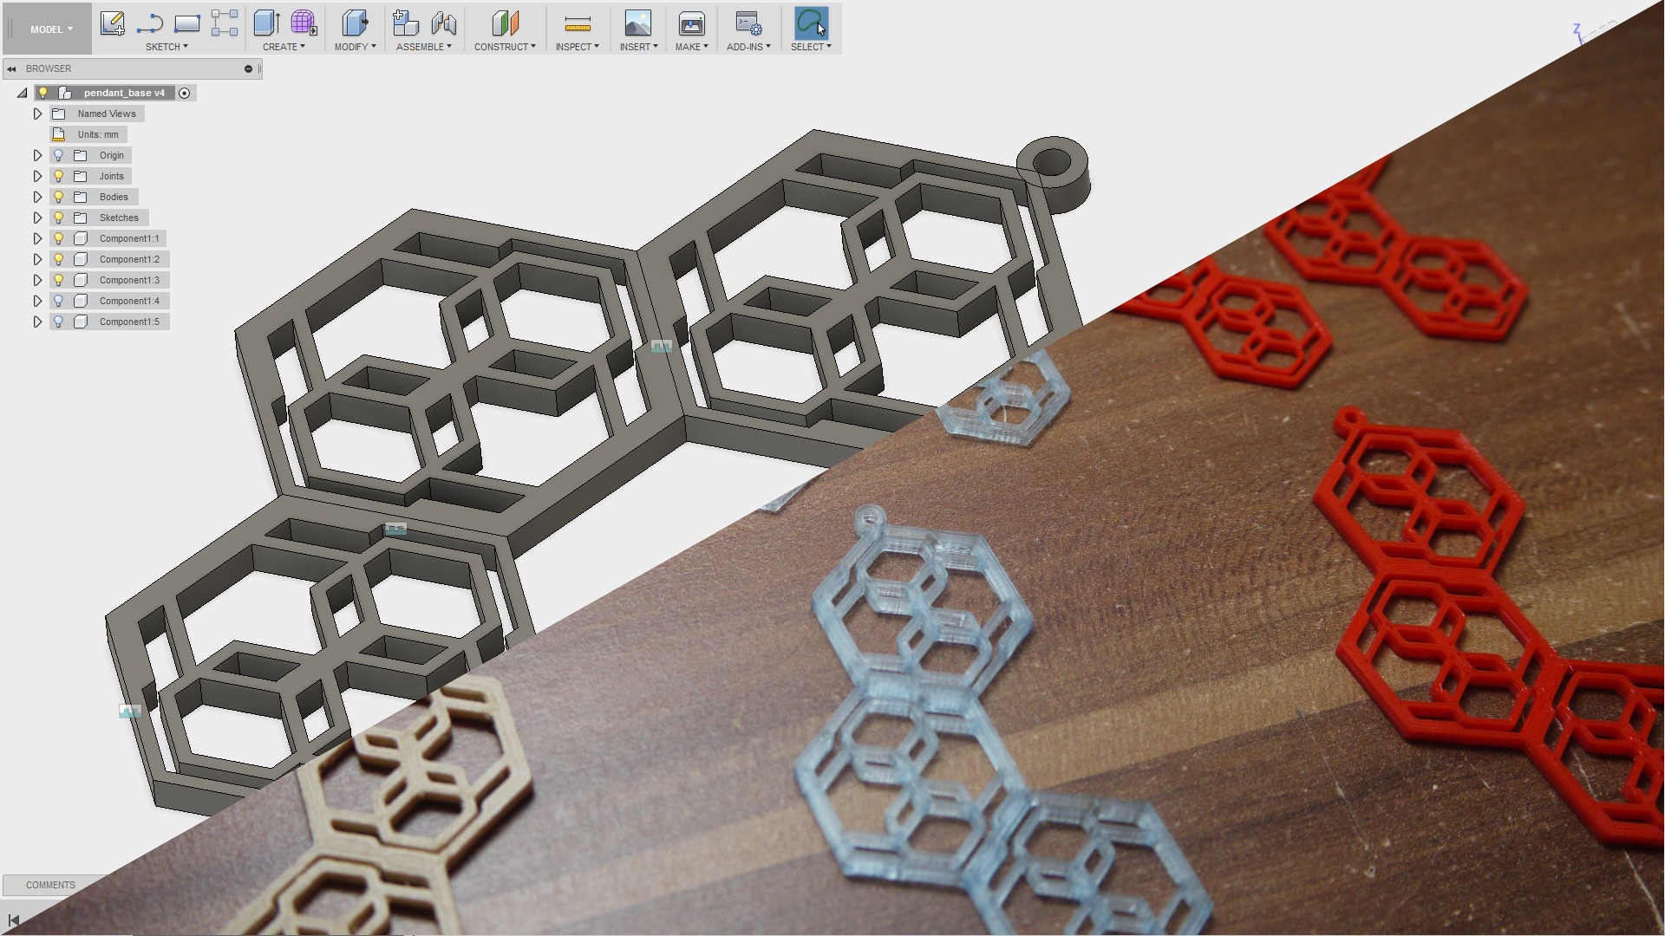Click the 3D Print make icon
This screenshot has height=936, width=1665.
691,23
